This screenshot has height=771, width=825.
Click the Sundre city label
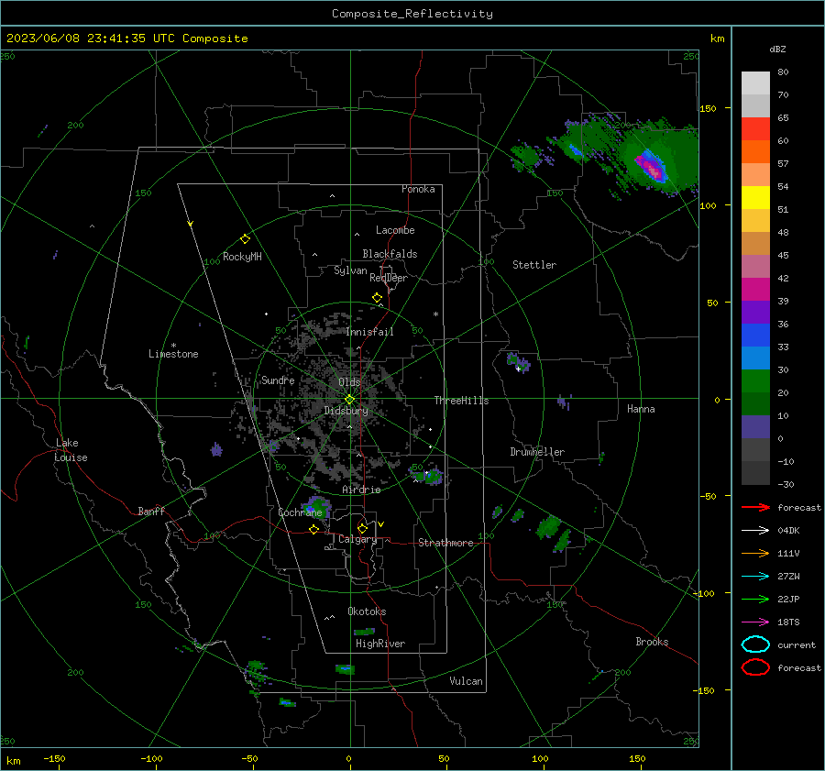click(278, 380)
